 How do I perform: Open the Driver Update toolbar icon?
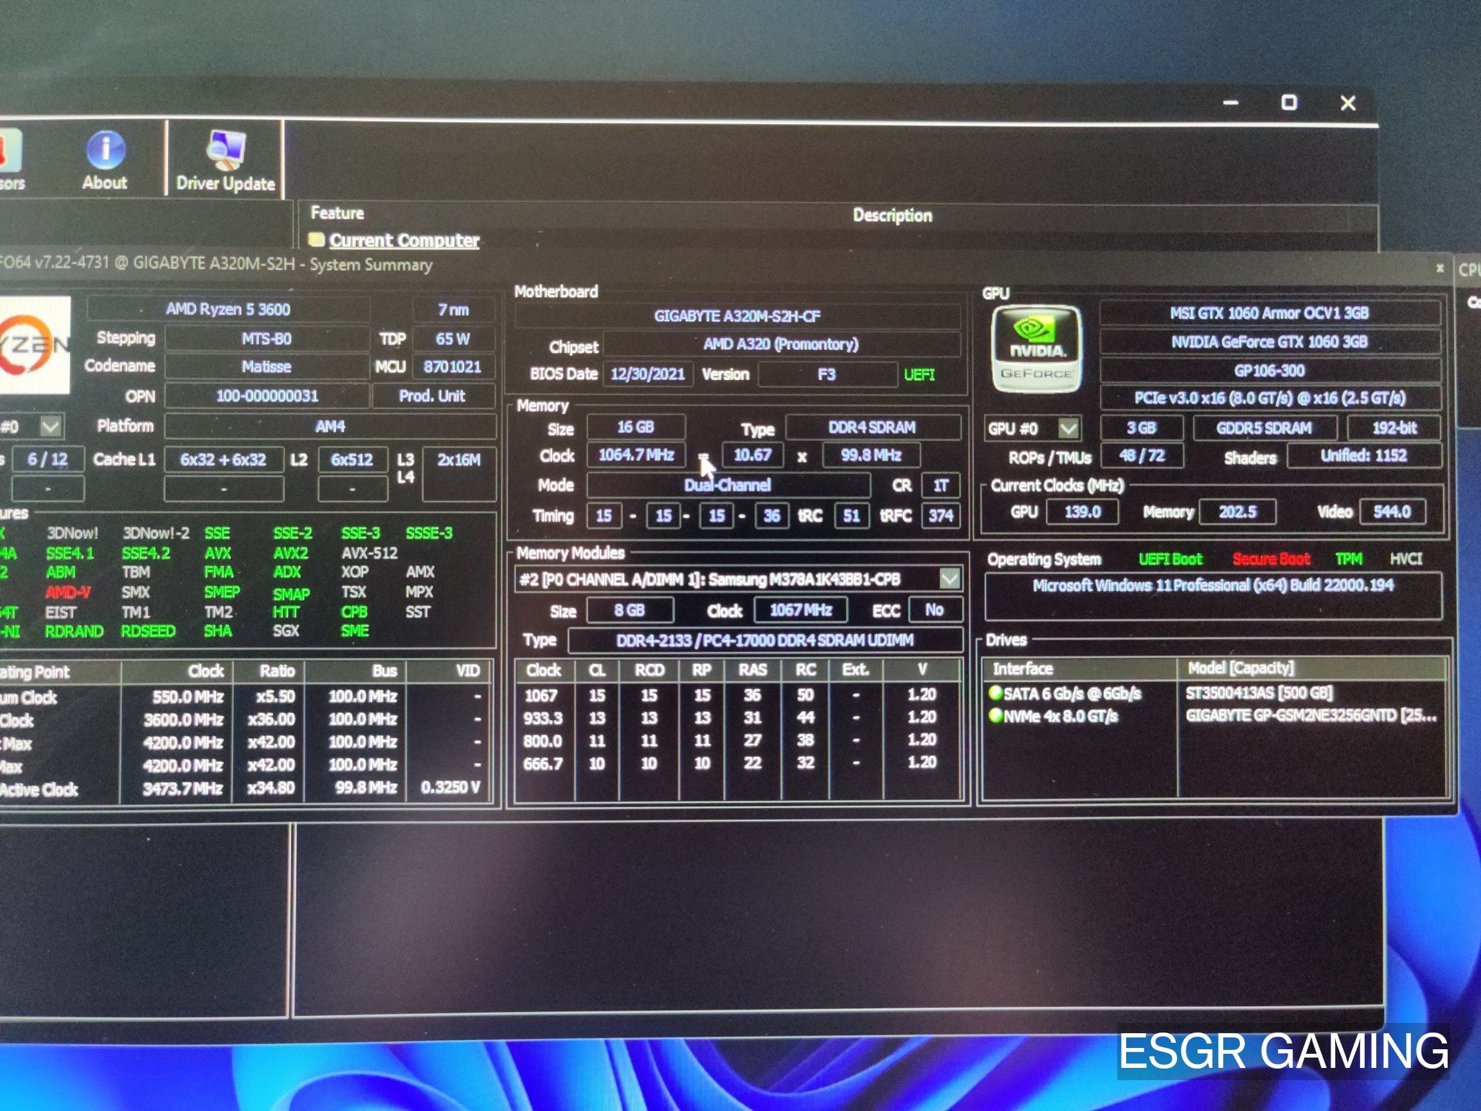tap(226, 161)
